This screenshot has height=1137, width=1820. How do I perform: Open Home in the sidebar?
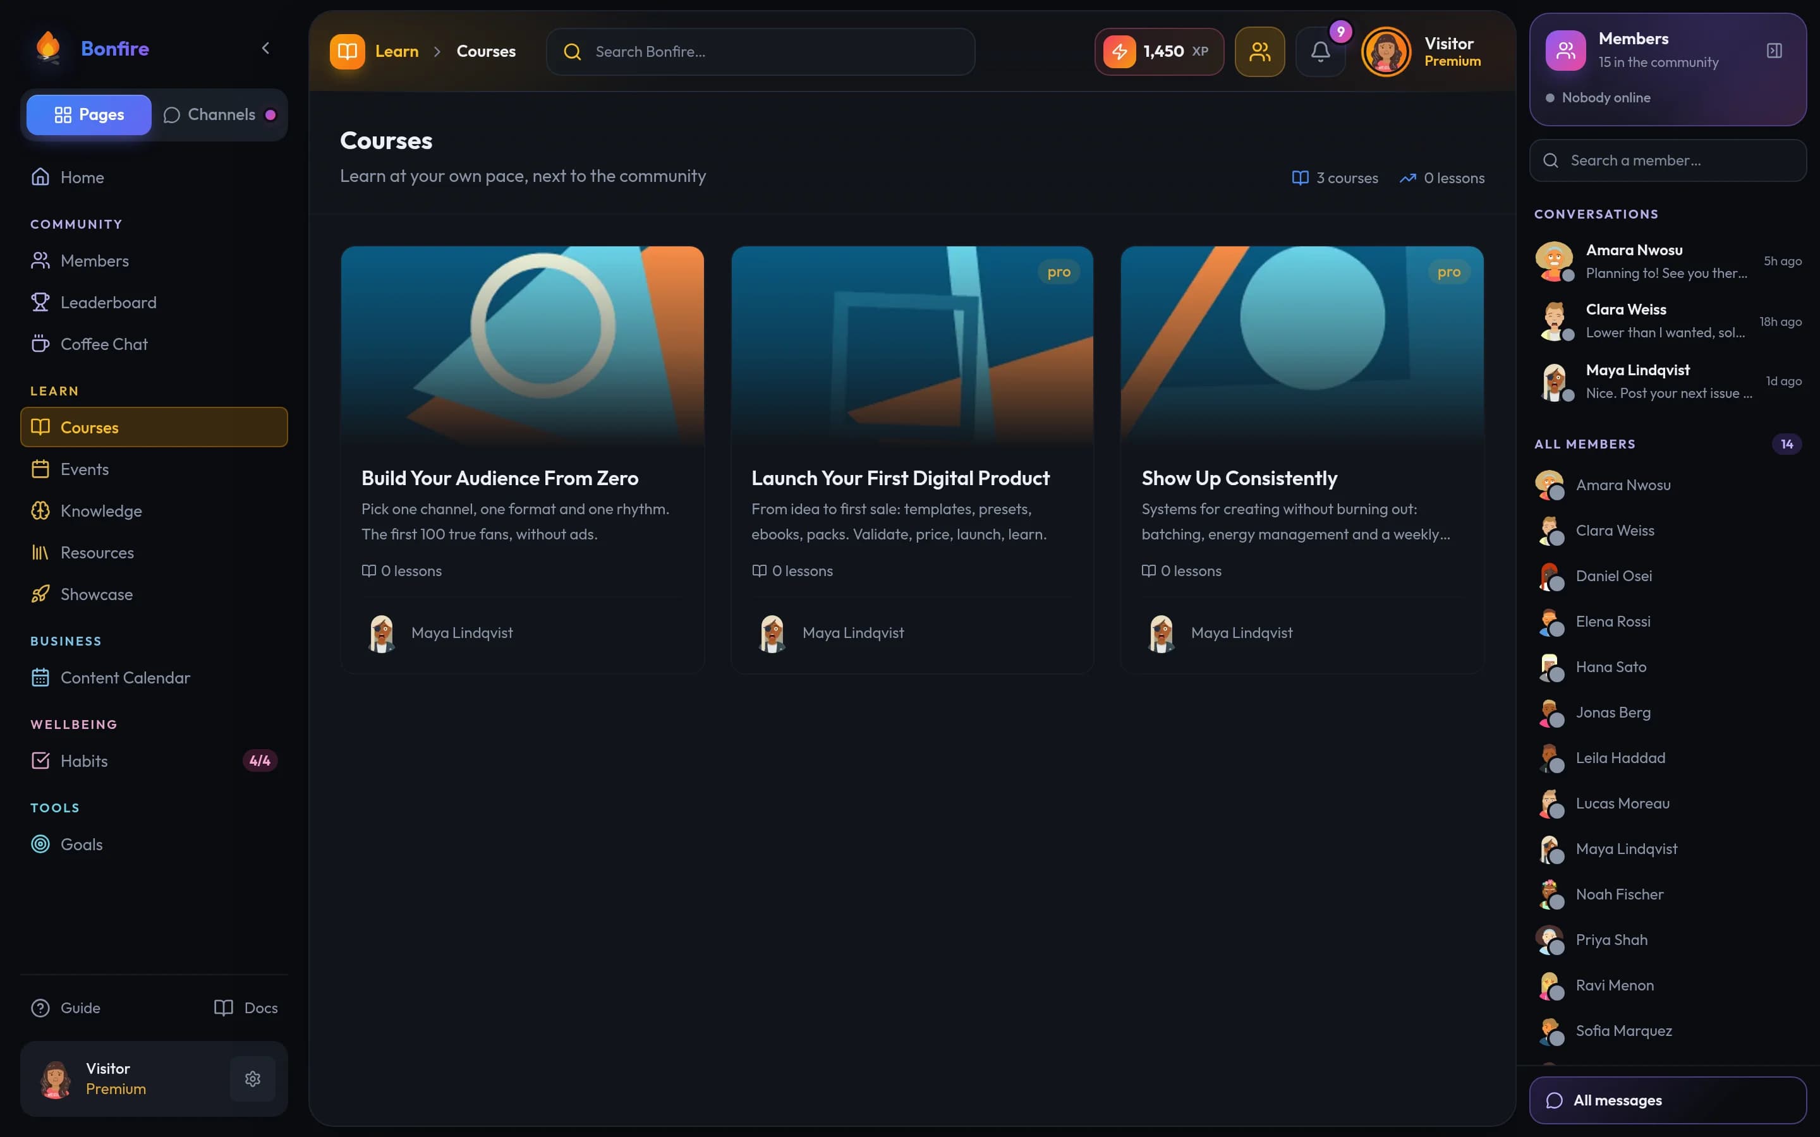pyautogui.click(x=154, y=177)
